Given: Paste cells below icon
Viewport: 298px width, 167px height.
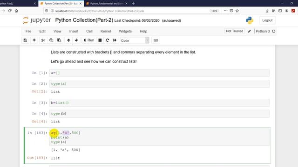Looking at the screenshot, I should [59, 40].
